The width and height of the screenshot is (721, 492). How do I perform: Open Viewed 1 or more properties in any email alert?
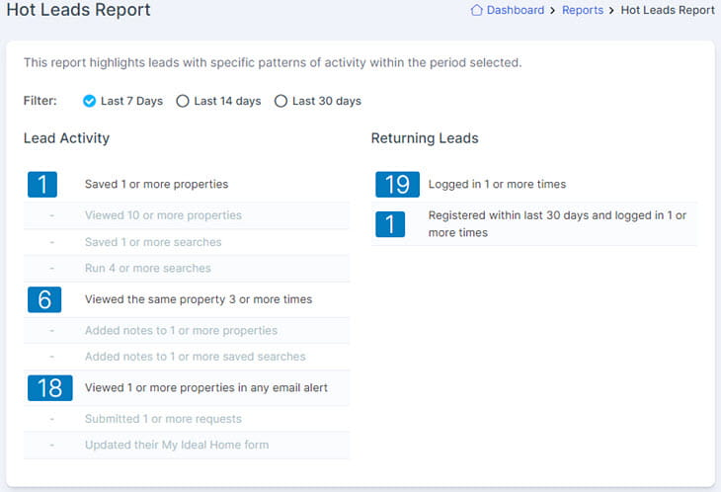tap(187, 387)
